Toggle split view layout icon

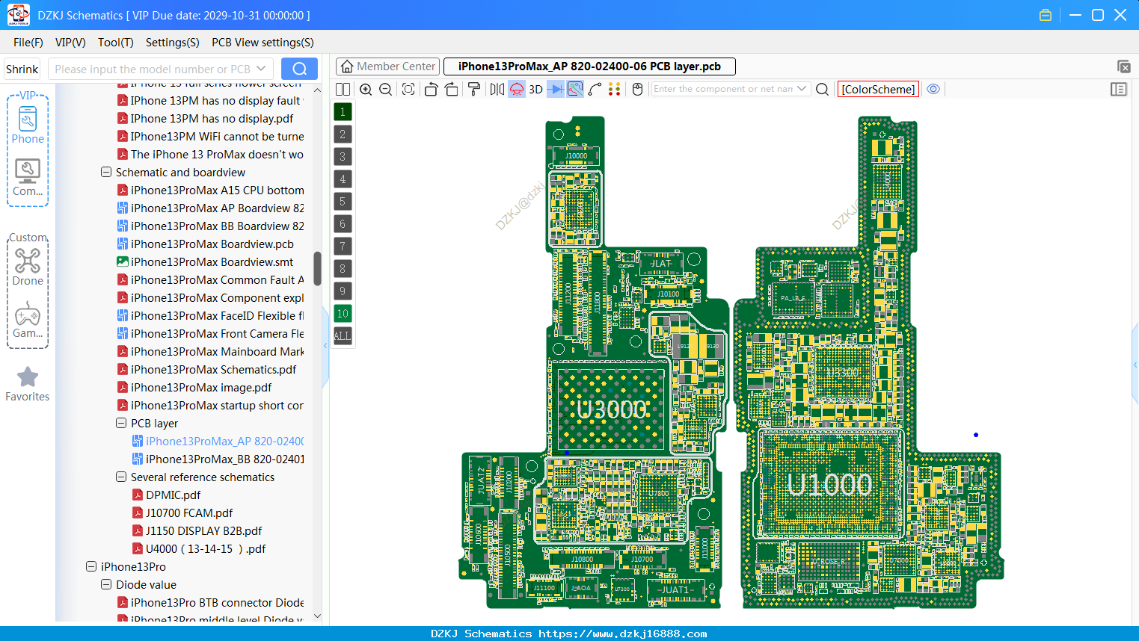[x=343, y=89]
